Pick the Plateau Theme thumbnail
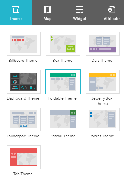Viewport: 124px width, 180px height. [63, 119]
